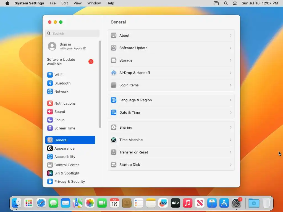Open Network globe icon in sidebar
Screen dimensions: 283x212
50,91
